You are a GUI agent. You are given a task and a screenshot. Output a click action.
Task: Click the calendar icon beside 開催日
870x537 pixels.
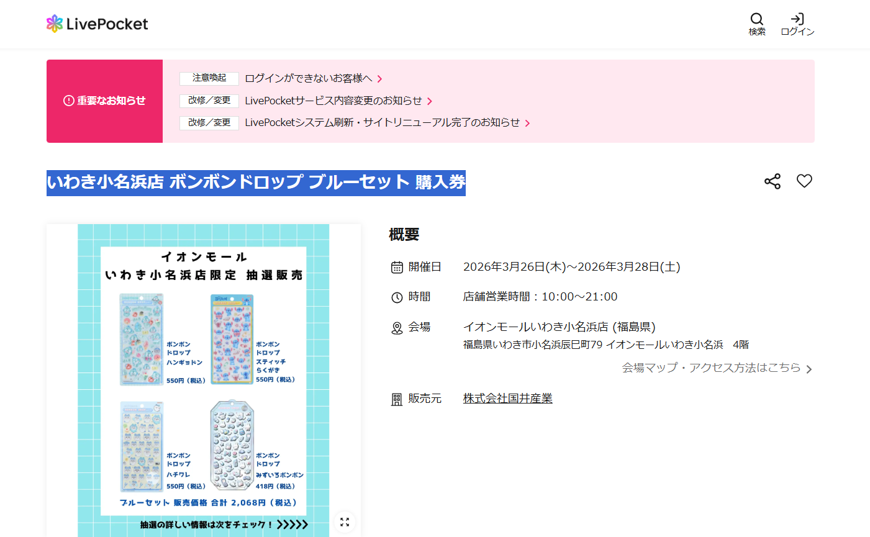[397, 266]
